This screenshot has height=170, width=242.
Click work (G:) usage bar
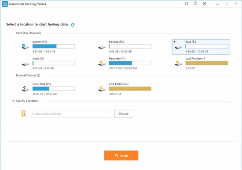[x=54, y=63]
